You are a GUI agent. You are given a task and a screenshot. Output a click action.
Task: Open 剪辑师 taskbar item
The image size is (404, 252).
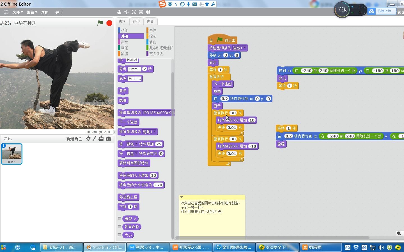[321, 247]
